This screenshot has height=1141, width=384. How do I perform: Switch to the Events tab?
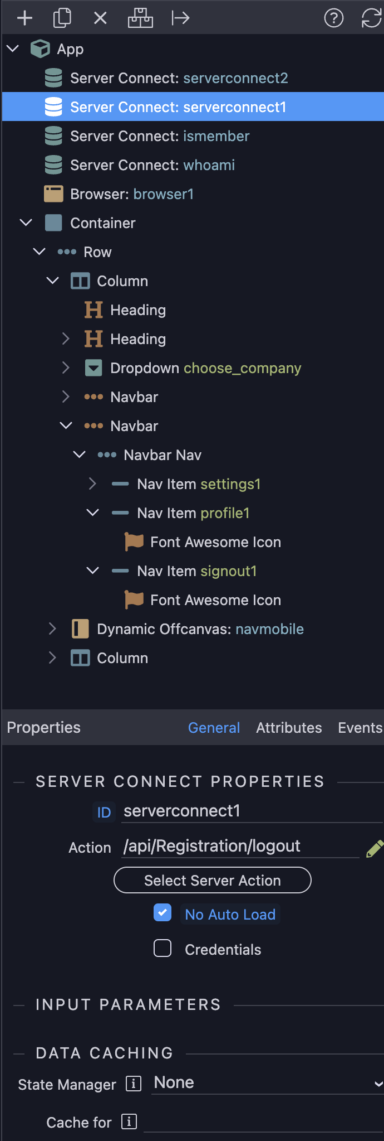[360, 728]
